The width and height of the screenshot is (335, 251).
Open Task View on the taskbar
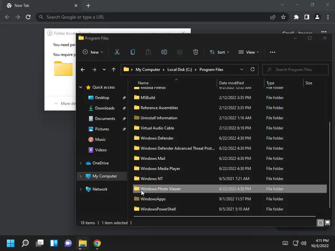[x=40, y=243]
